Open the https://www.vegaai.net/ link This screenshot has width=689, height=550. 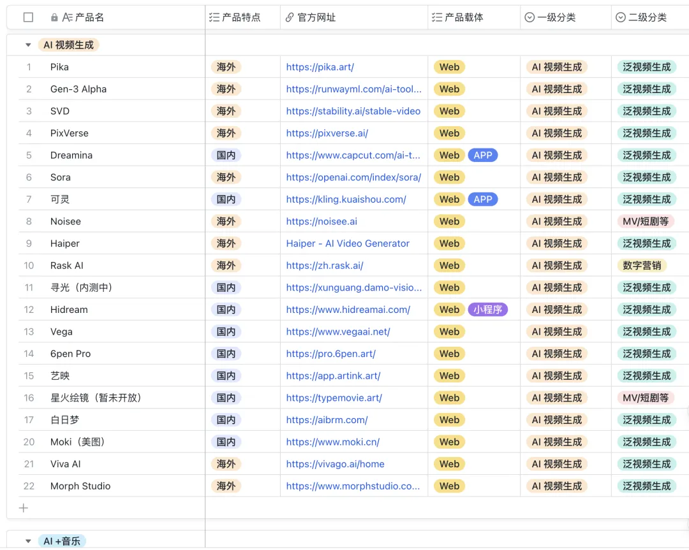[338, 332]
